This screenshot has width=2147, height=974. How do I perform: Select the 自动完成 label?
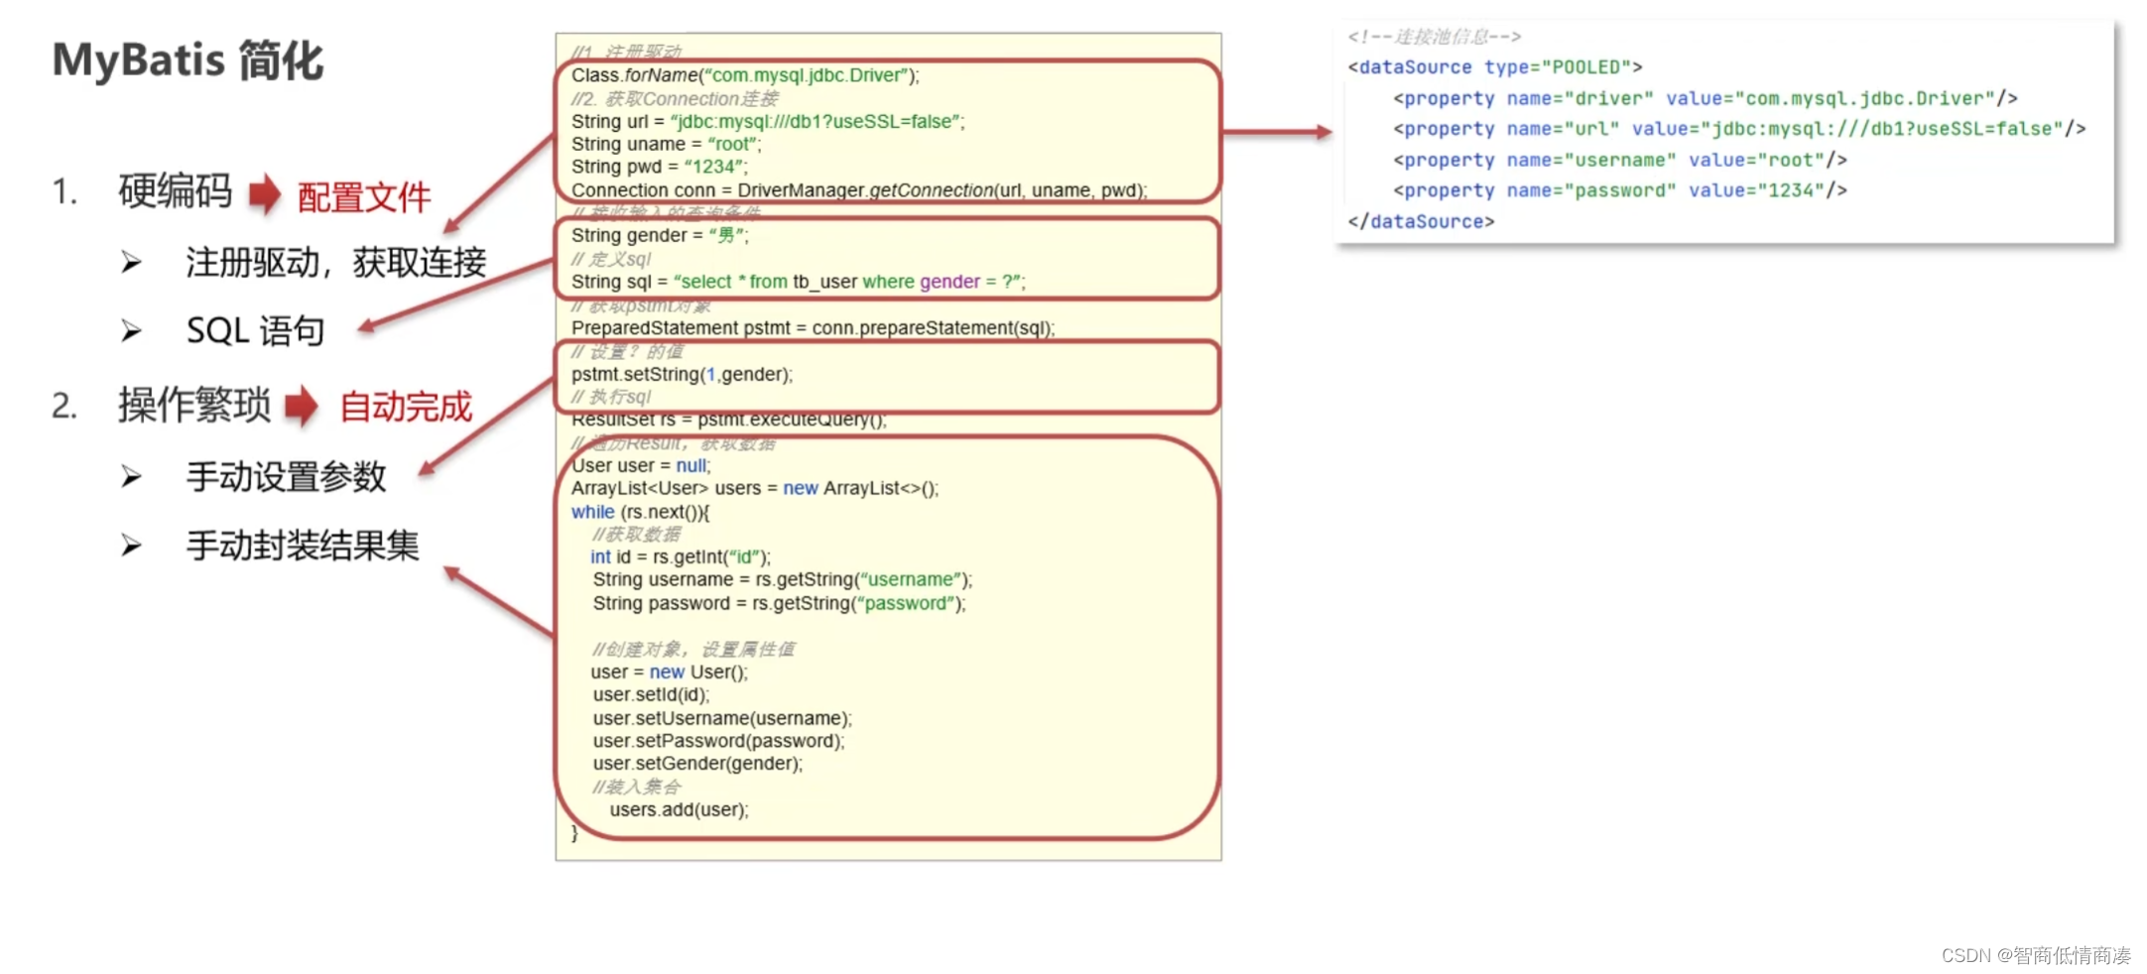tap(407, 407)
